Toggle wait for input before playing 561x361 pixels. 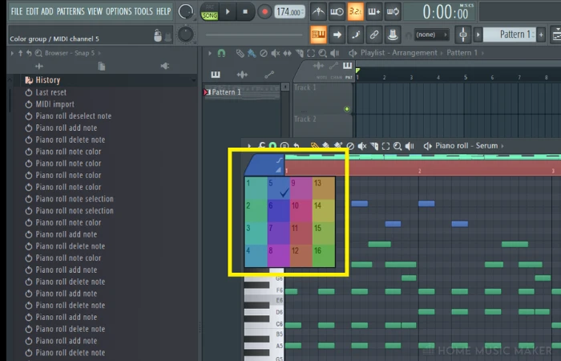click(x=337, y=12)
